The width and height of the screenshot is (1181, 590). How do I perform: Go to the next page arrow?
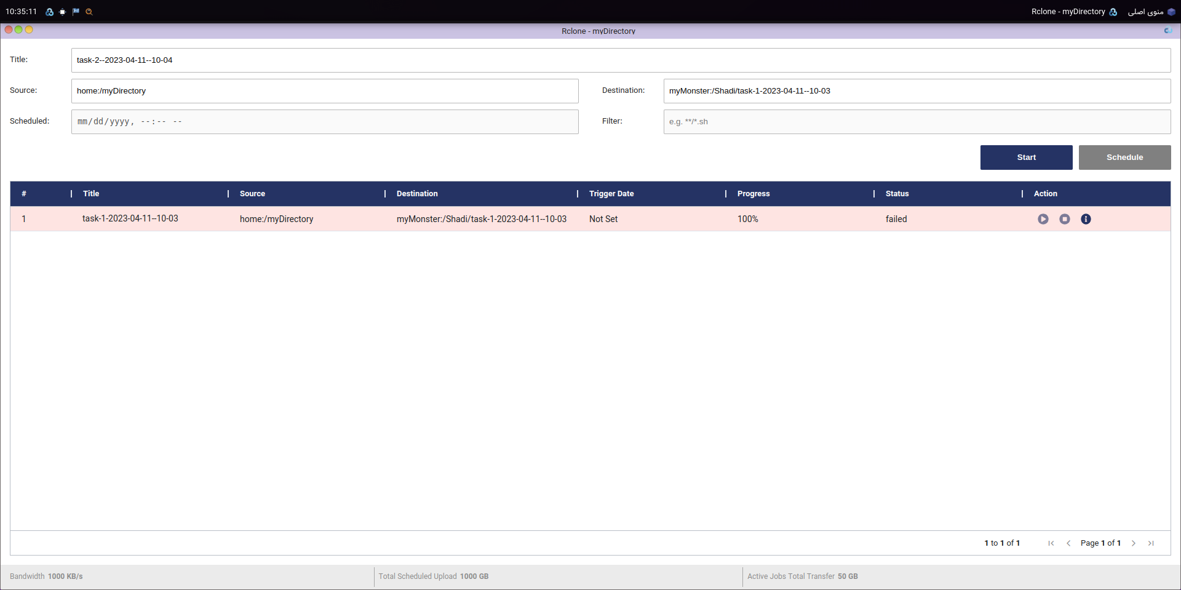[x=1133, y=543]
